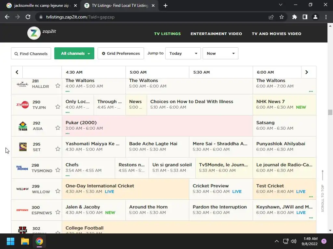Image resolution: width=333 pixels, height=249 pixels.
Task: Open the volume control in system tray
Action: click(294, 241)
